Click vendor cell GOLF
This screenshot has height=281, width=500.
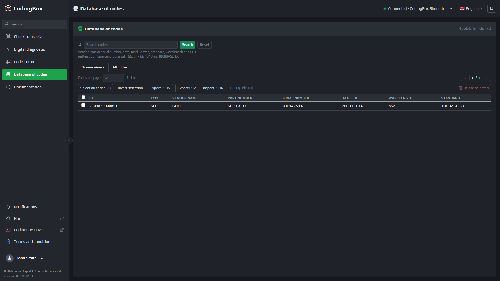[177, 106]
